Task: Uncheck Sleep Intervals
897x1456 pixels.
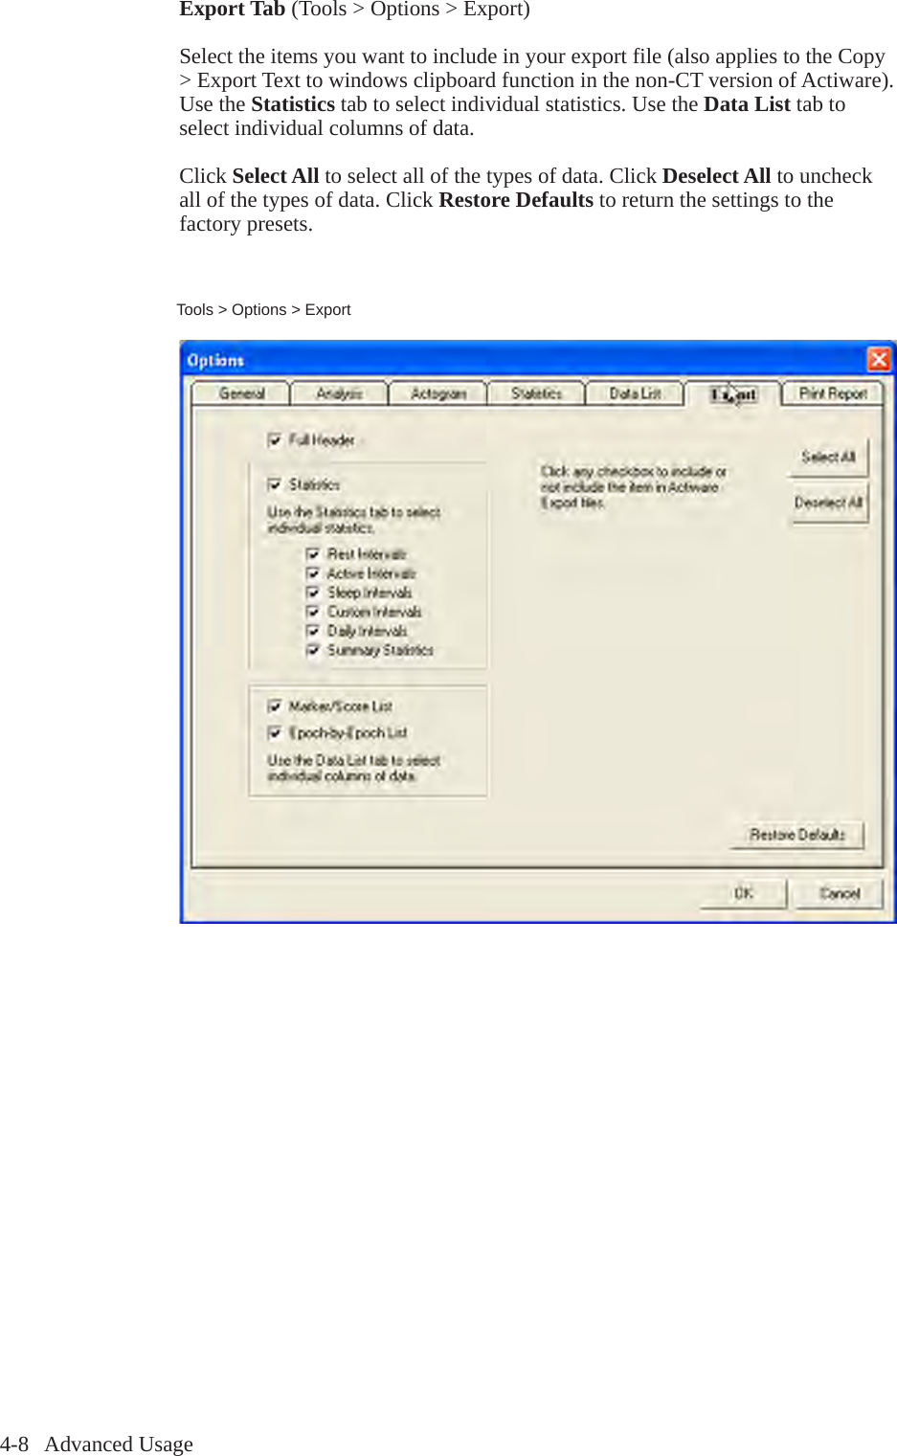Action: (x=312, y=593)
